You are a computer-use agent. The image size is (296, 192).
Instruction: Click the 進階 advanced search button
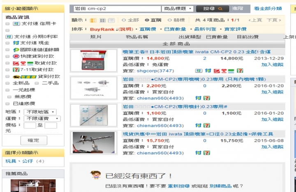click(238, 9)
